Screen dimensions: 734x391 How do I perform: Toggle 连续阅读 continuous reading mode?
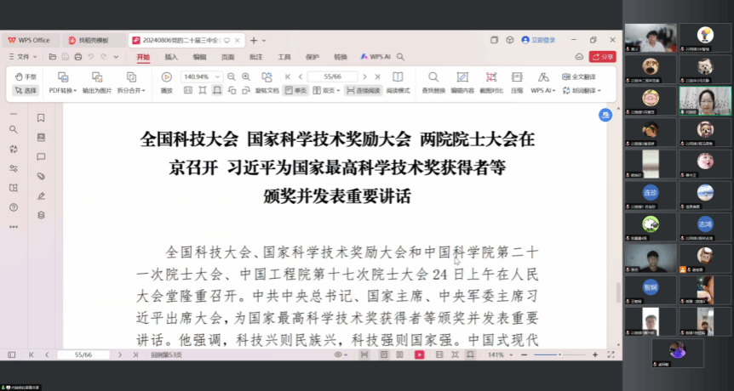point(363,90)
